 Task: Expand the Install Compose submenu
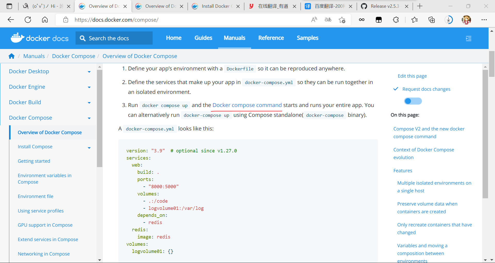(89, 148)
